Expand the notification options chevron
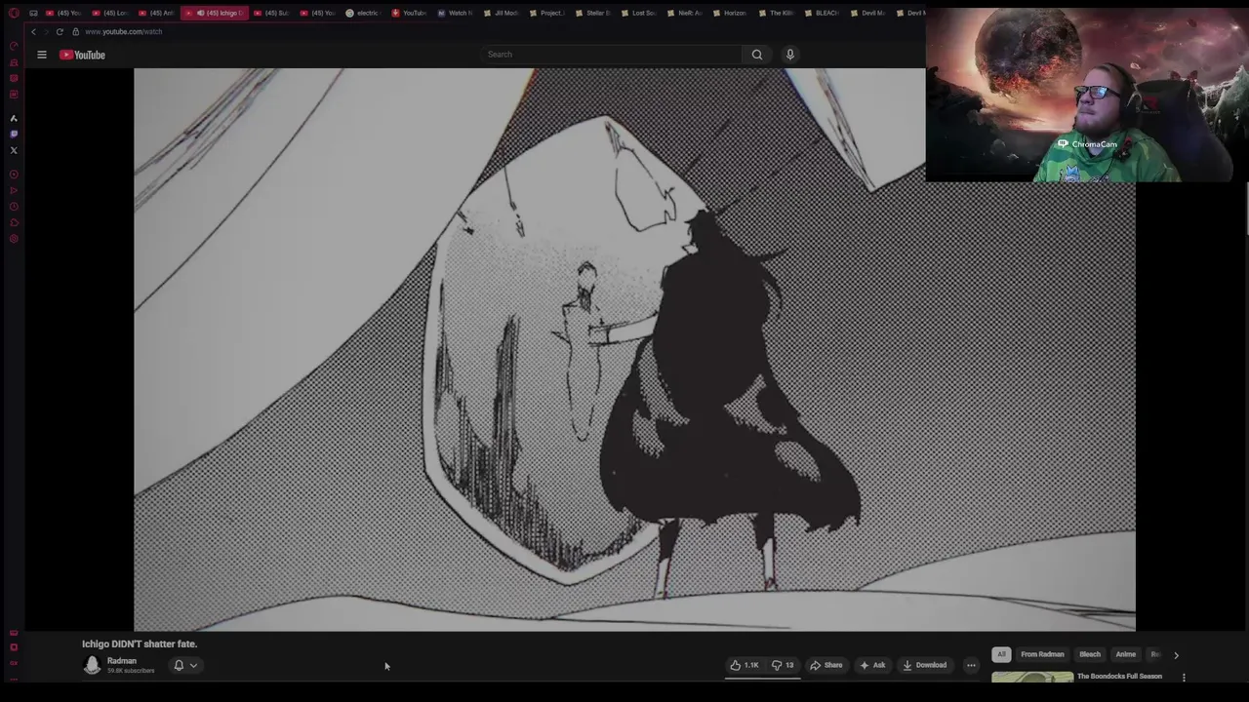The width and height of the screenshot is (1249, 702). [x=193, y=665]
